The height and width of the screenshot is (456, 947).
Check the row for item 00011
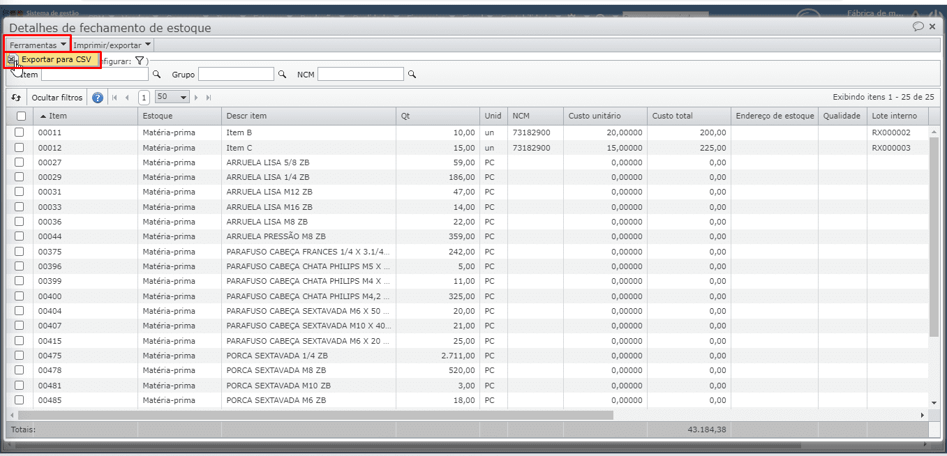[20, 132]
